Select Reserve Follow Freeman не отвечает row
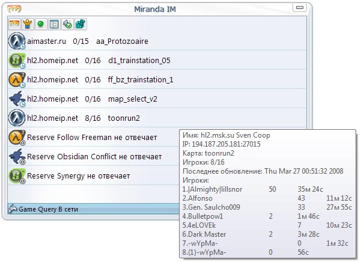Viewport: 361px width, 262px height. (x=94, y=137)
